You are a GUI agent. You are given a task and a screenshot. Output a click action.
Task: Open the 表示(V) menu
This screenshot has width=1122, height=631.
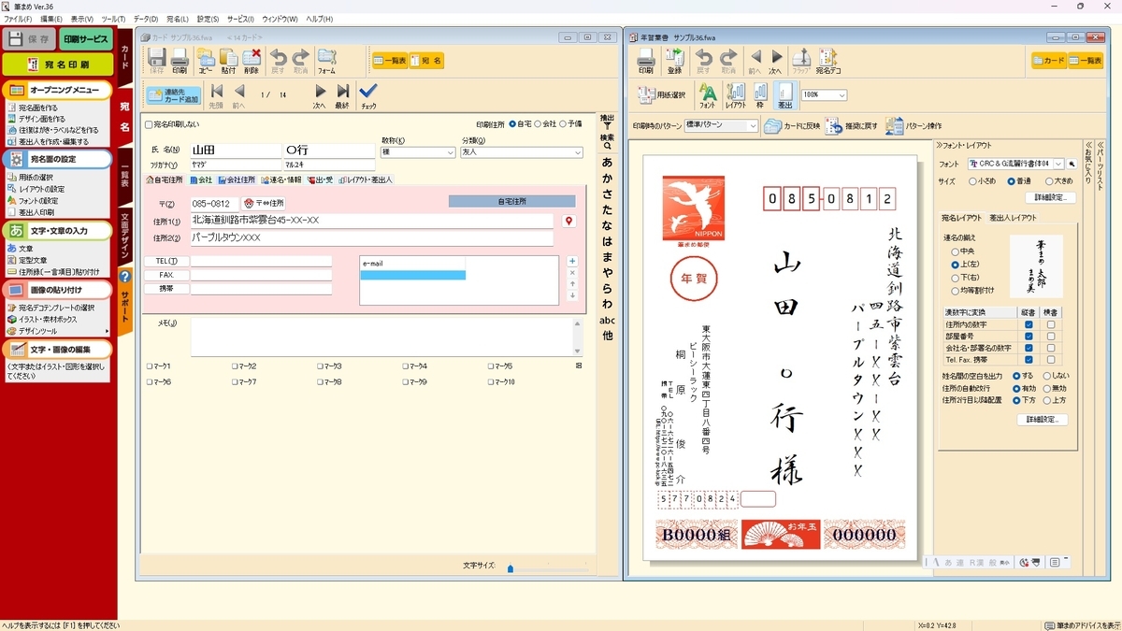point(82,19)
